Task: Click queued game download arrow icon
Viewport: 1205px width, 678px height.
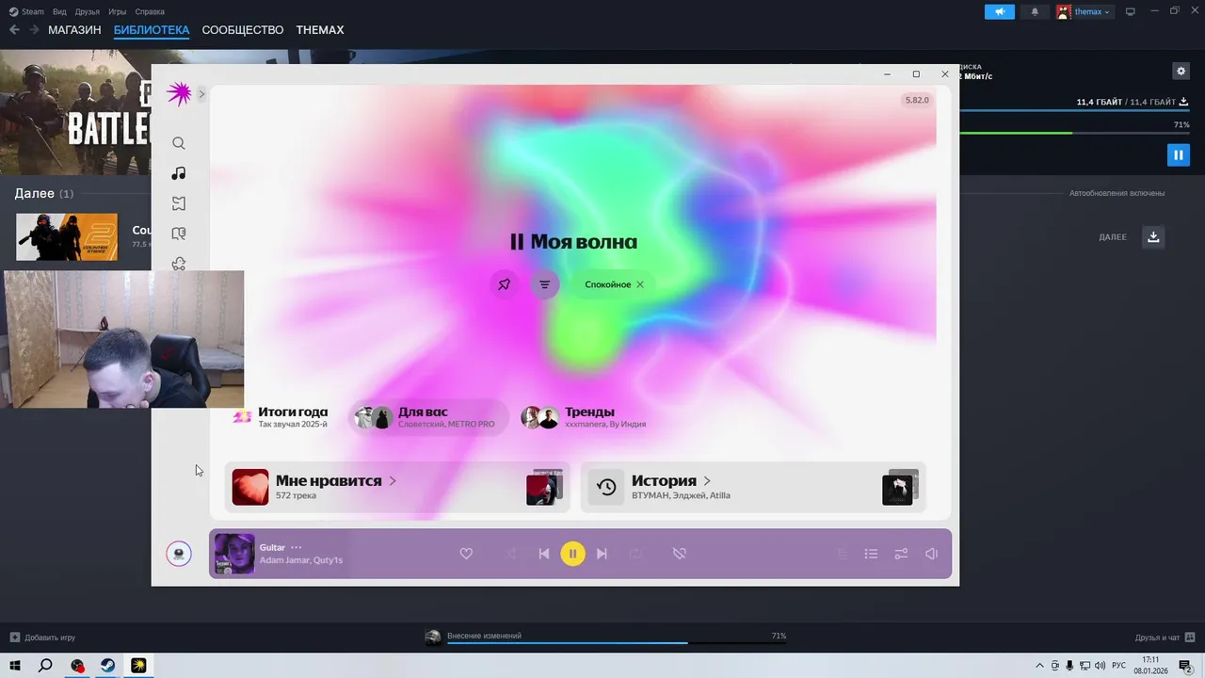Action: coord(1153,236)
